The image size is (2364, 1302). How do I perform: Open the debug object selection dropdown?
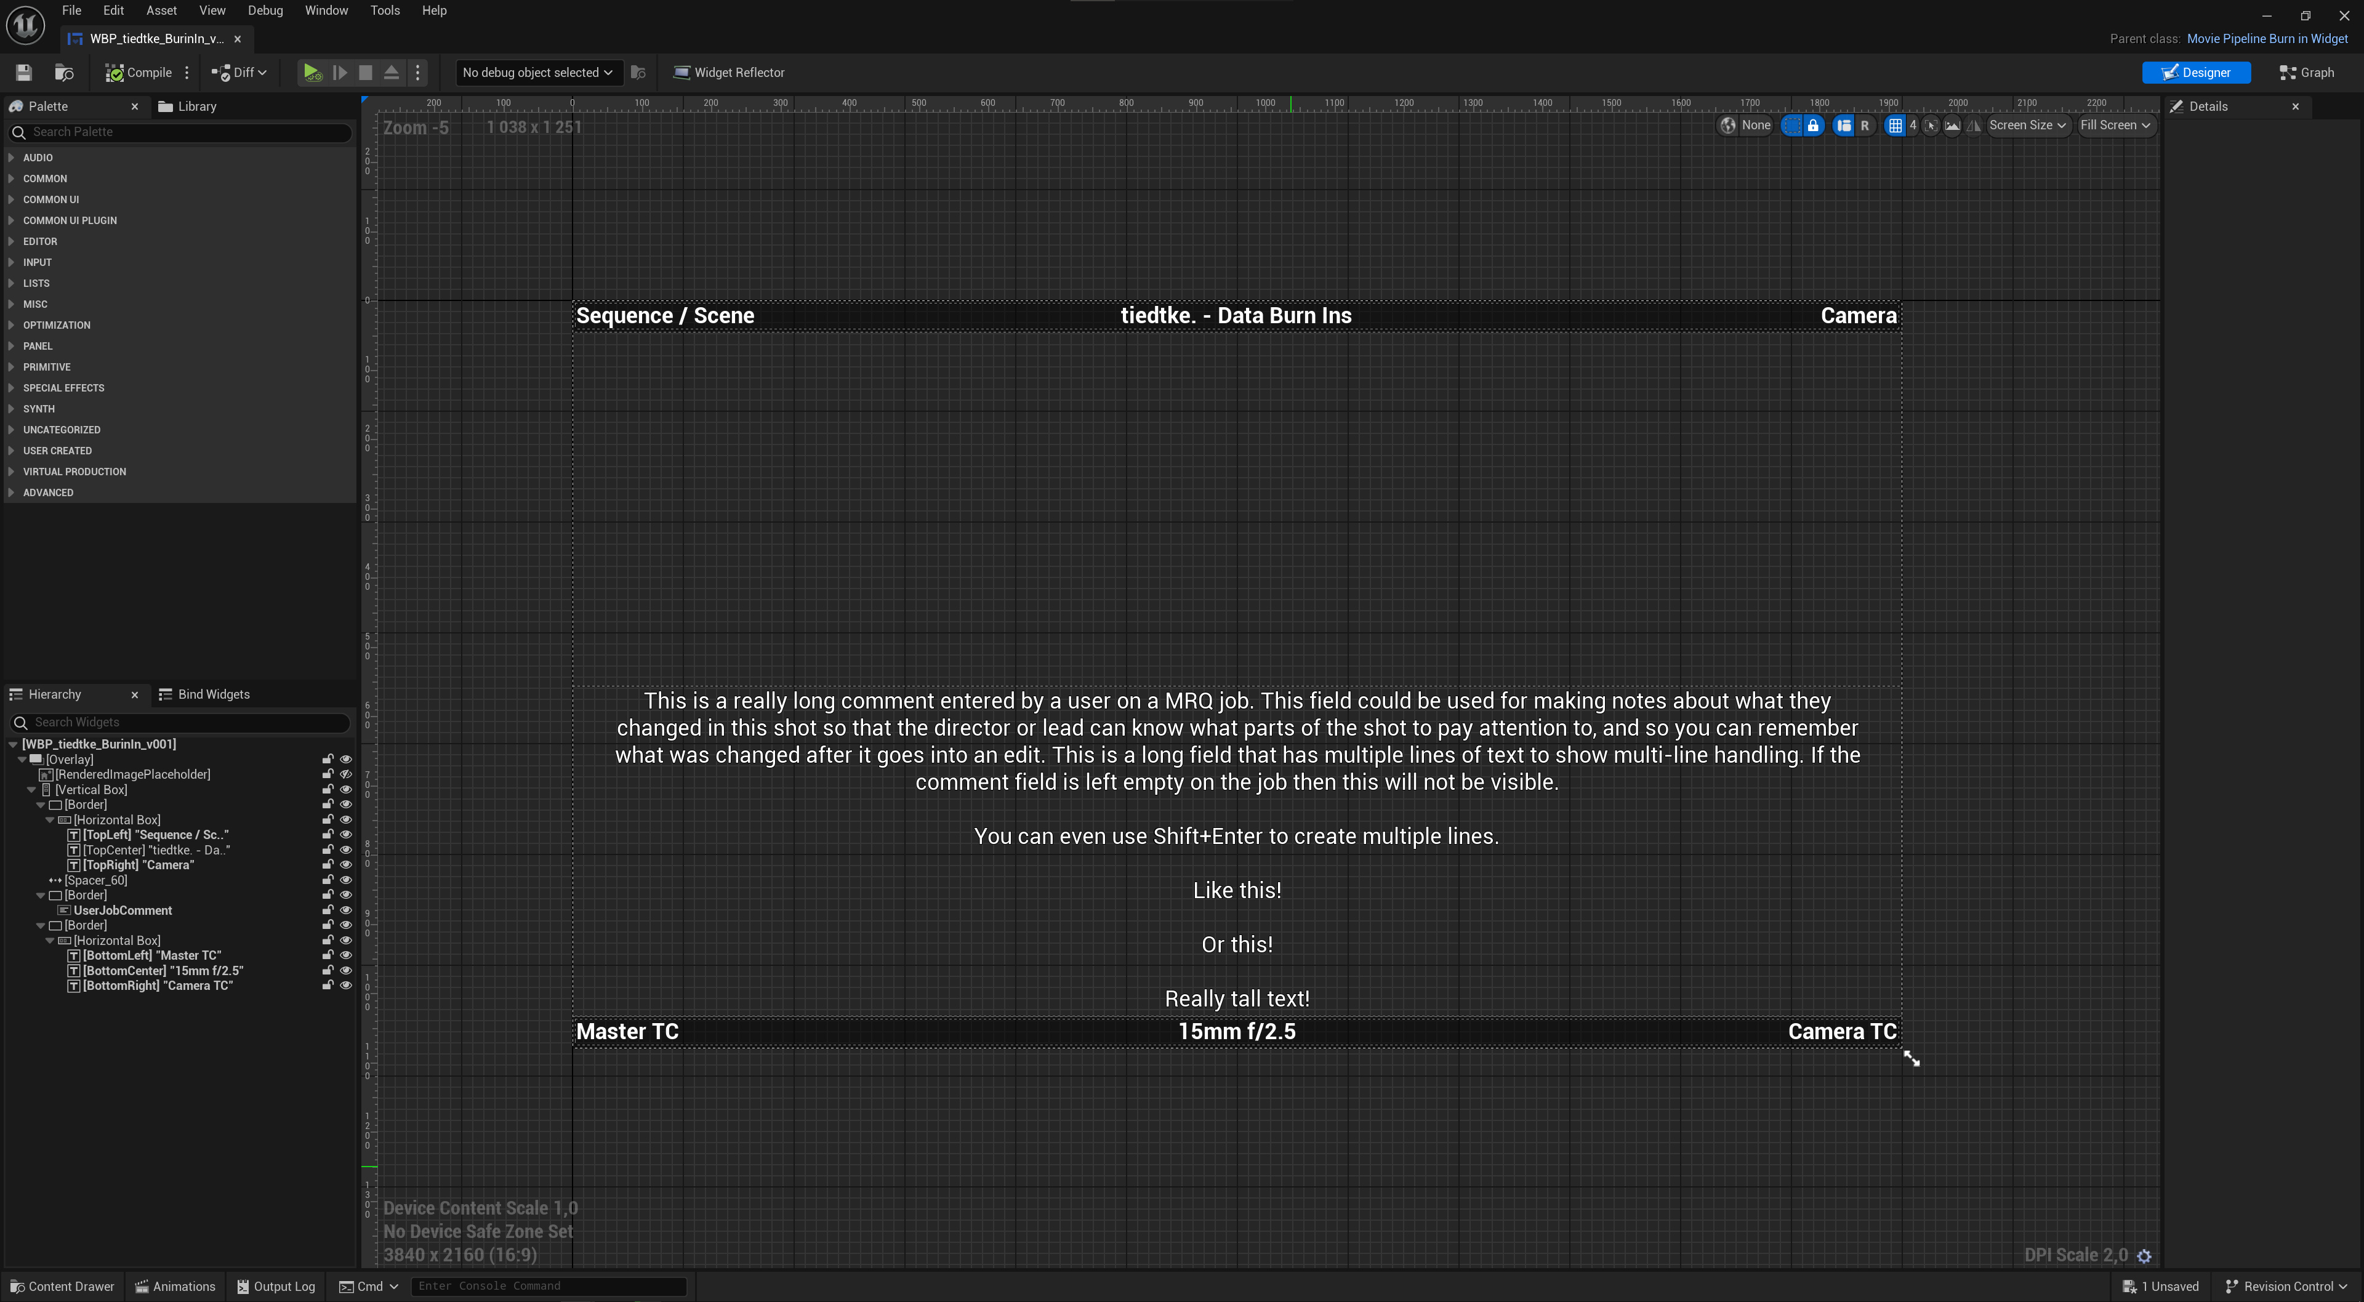[537, 73]
